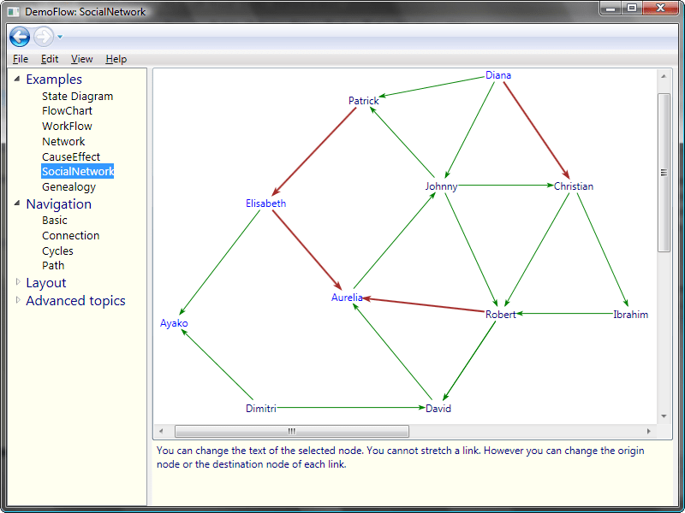The height and width of the screenshot is (513, 685).
Task: Open the navigation history dropdown arrow
Action: (60, 37)
